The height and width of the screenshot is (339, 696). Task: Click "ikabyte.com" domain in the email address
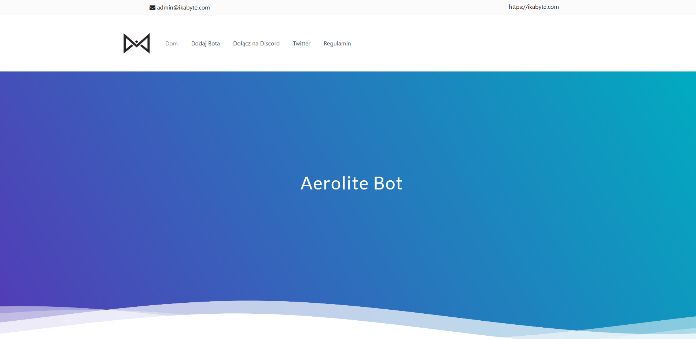click(x=194, y=8)
